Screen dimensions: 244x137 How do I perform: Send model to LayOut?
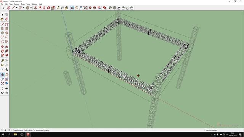pyautogui.click(x=99, y=8)
